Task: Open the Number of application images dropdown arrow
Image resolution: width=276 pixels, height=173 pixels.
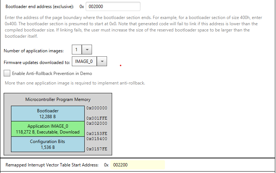Action: pos(87,50)
